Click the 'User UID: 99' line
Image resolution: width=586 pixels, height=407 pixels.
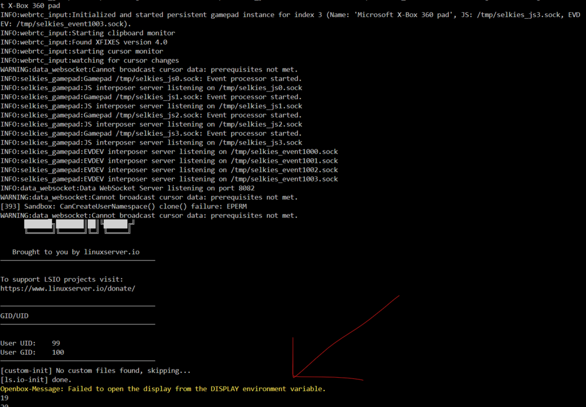pyautogui.click(x=30, y=343)
